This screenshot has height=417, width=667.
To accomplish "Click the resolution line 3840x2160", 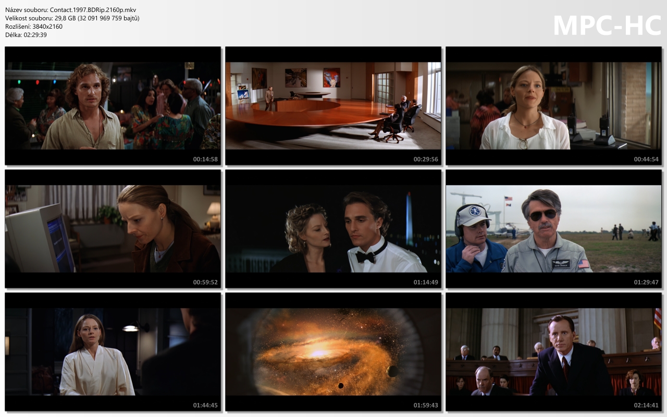I will pos(34,27).
